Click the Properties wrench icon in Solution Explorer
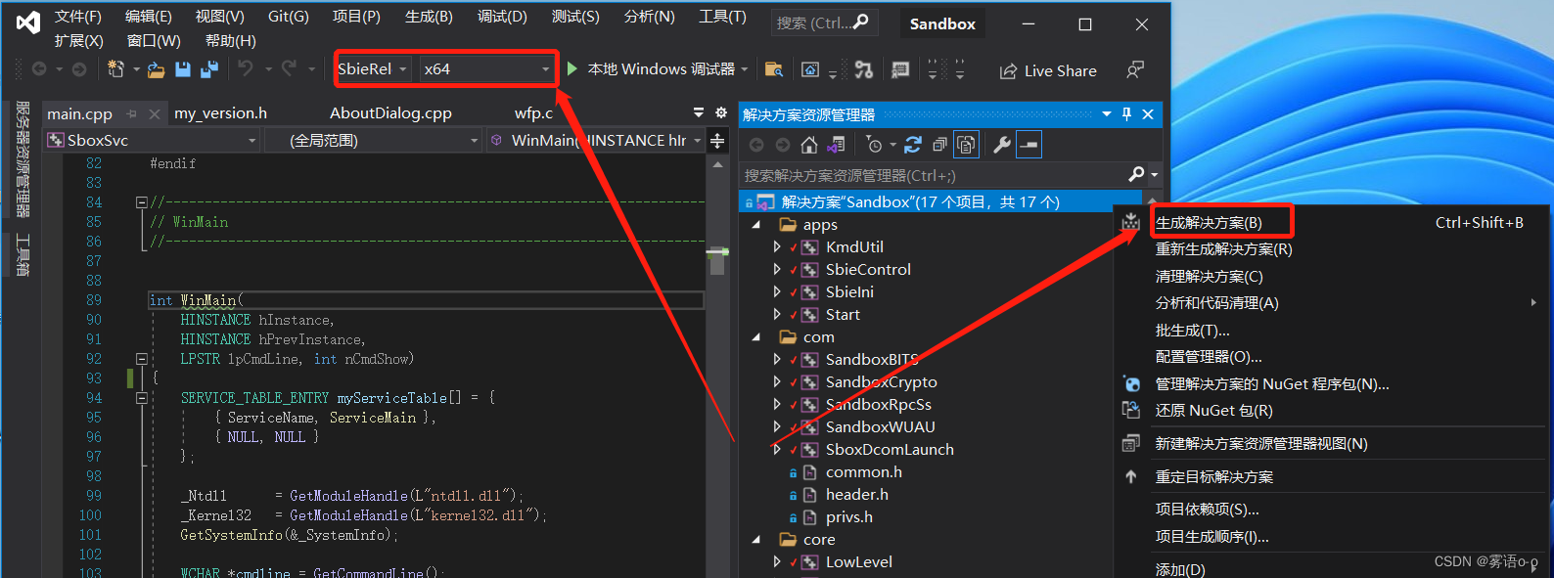Image resolution: width=1554 pixels, height=578 pixels. 1001,145
